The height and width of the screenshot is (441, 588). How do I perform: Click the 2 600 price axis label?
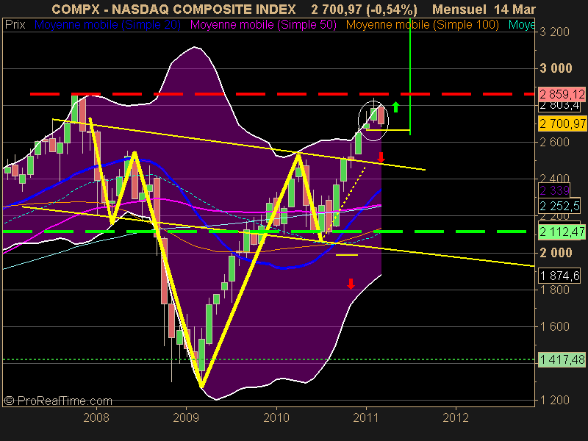(x=555, y=142)
